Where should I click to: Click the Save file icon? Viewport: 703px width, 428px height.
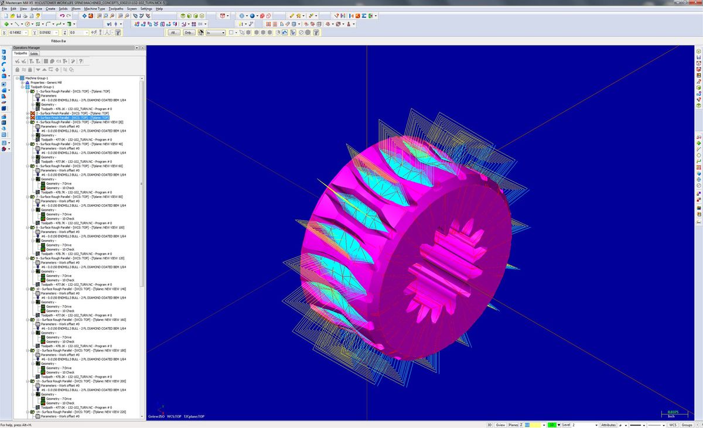pyautogui.click(x=19, y=16)
